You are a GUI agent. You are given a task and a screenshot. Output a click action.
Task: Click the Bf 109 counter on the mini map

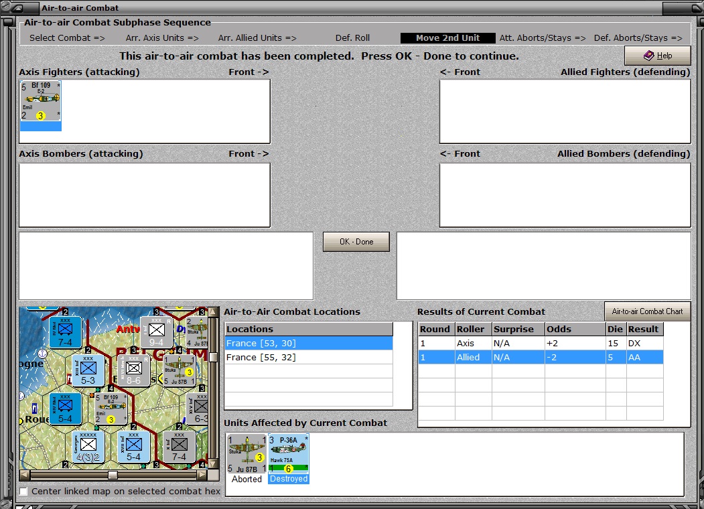pyautogui.click(x=111, y=409)
